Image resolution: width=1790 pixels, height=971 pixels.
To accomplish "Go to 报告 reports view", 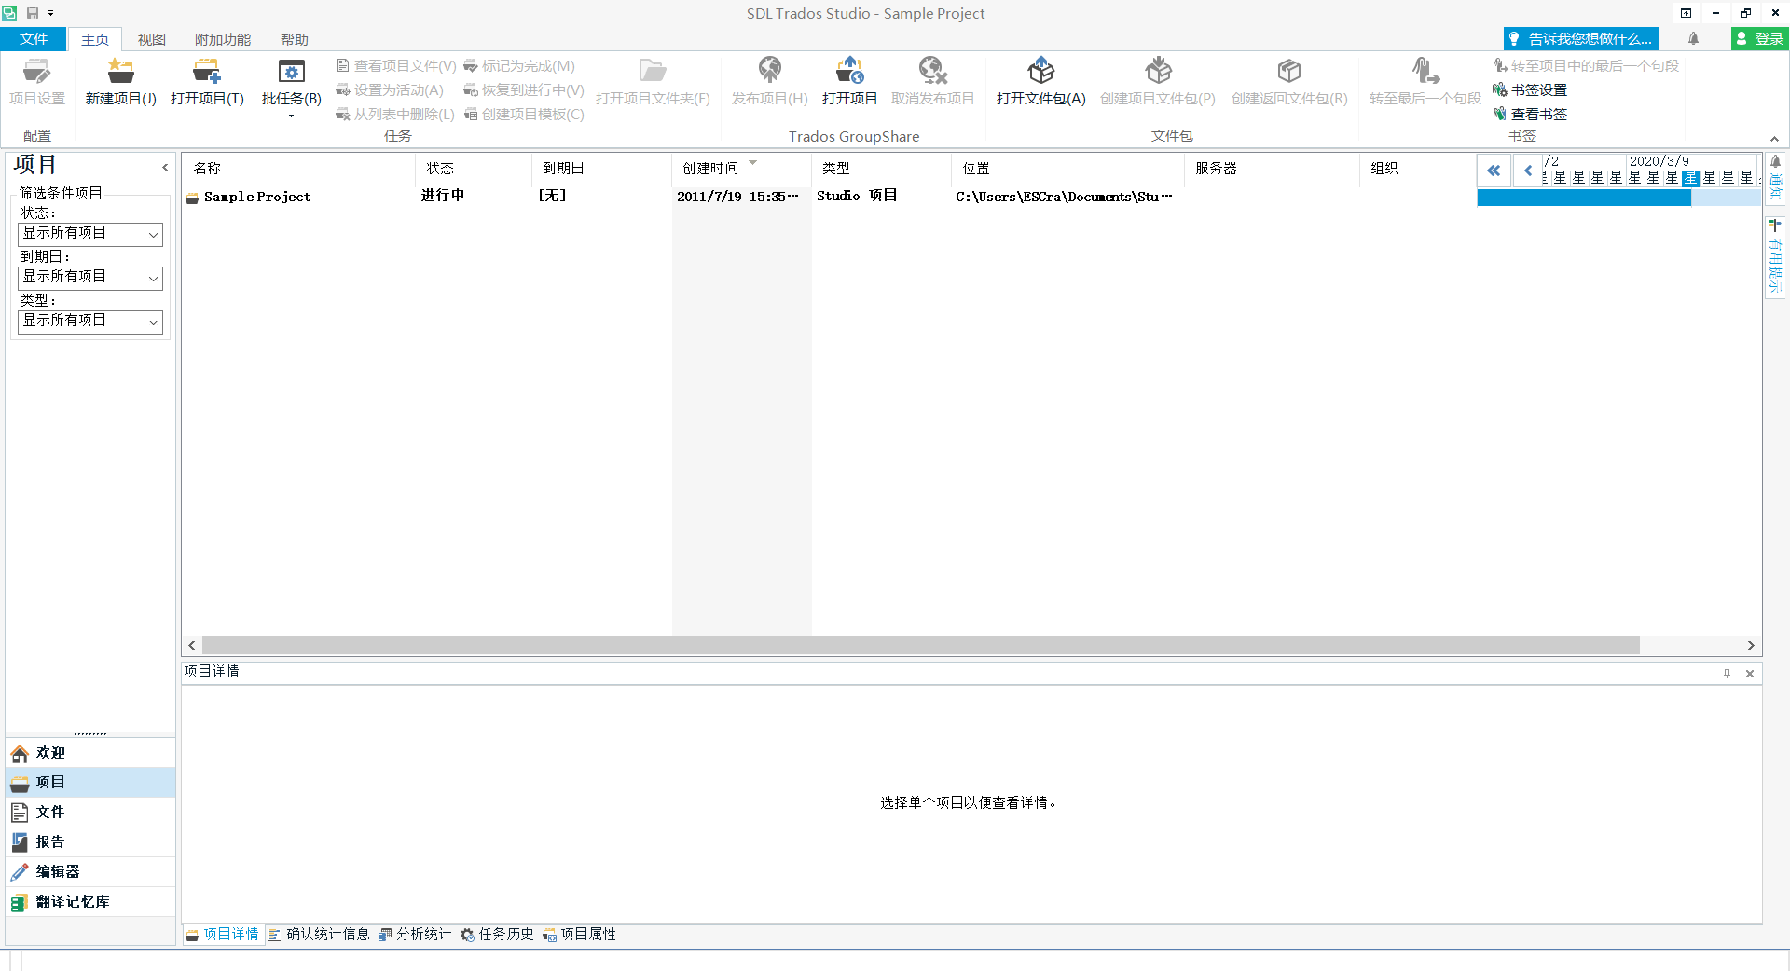I will pyautogui.click(x=90, y=842).
